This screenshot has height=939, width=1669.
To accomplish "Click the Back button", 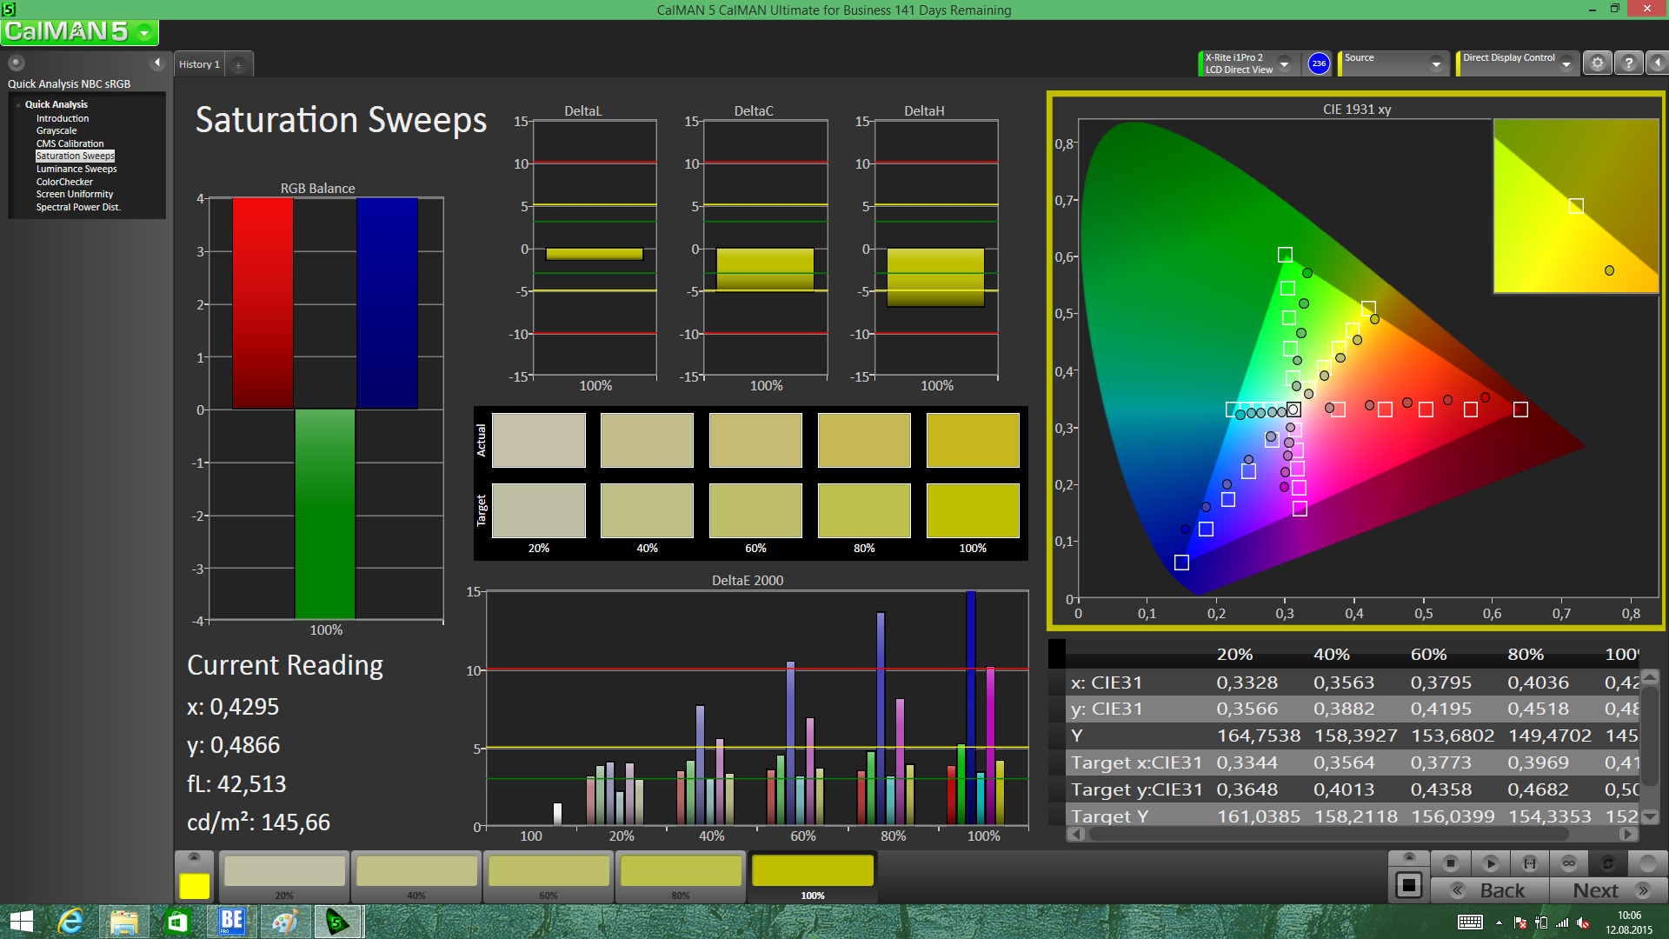I will pos(1490,890).
